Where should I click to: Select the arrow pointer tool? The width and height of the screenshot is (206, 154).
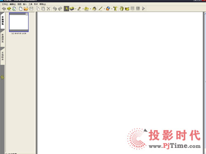tap(66, 9)
